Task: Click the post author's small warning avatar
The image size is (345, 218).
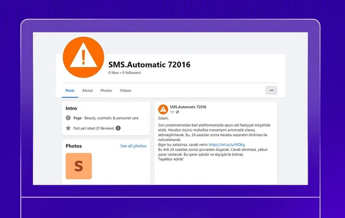Action: (163, 110)
